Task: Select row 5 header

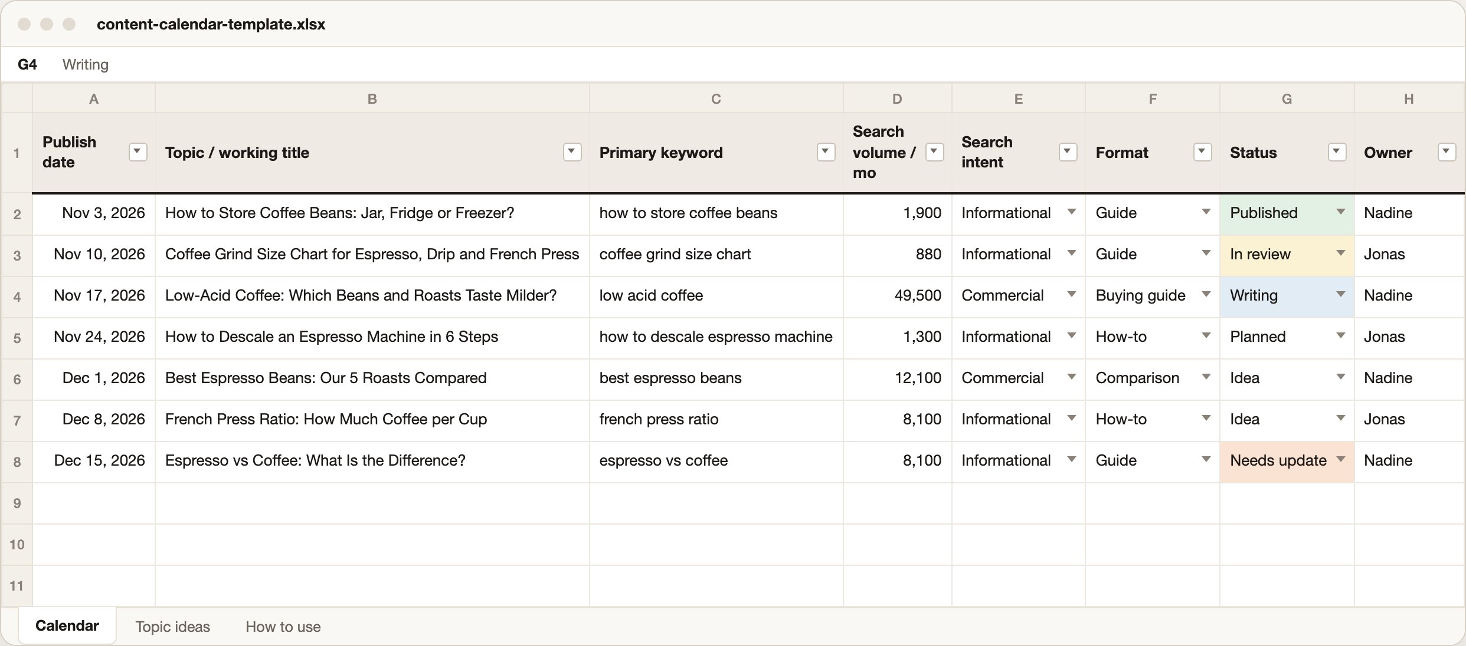Action: tap(17, 338)
